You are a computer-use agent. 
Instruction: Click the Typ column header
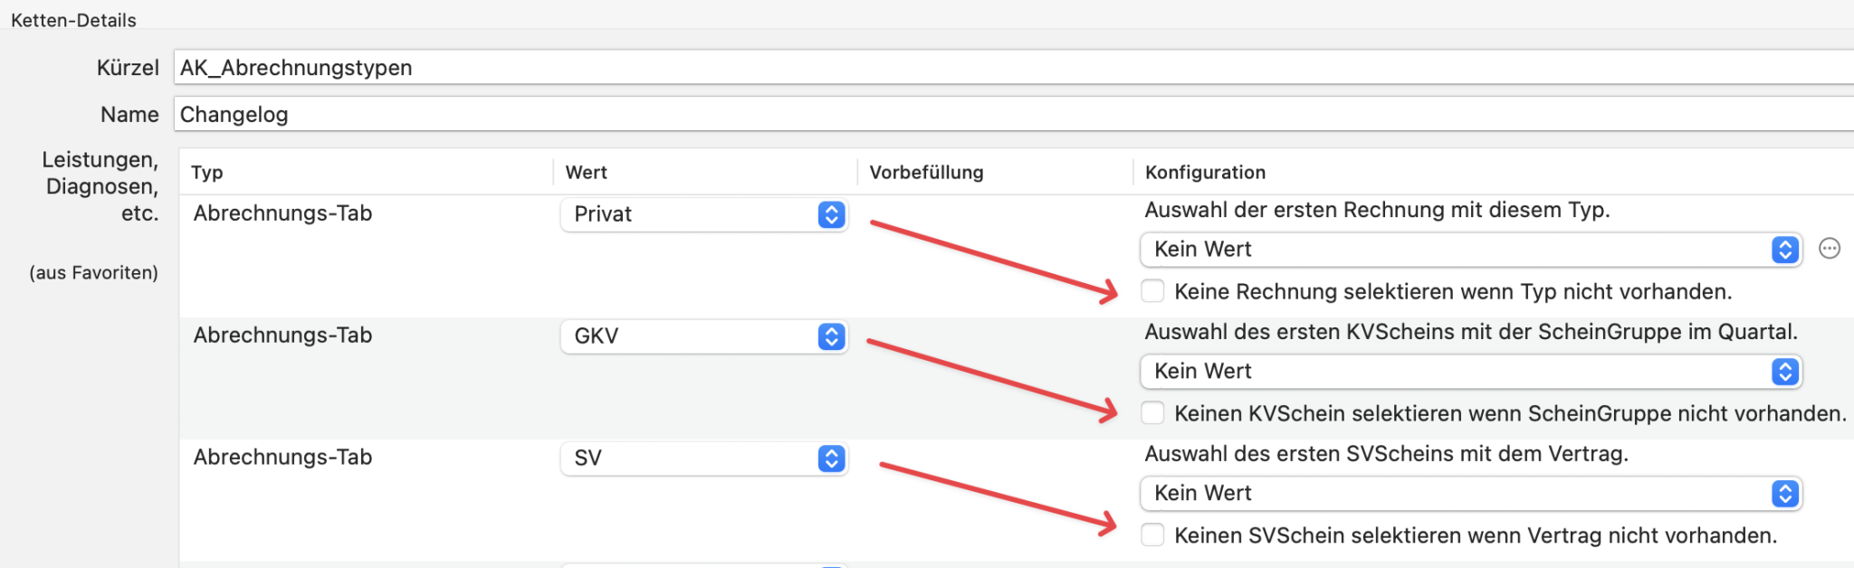tap(207, 173)
